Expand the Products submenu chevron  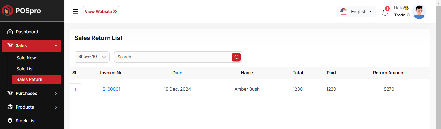pos(56,107)
